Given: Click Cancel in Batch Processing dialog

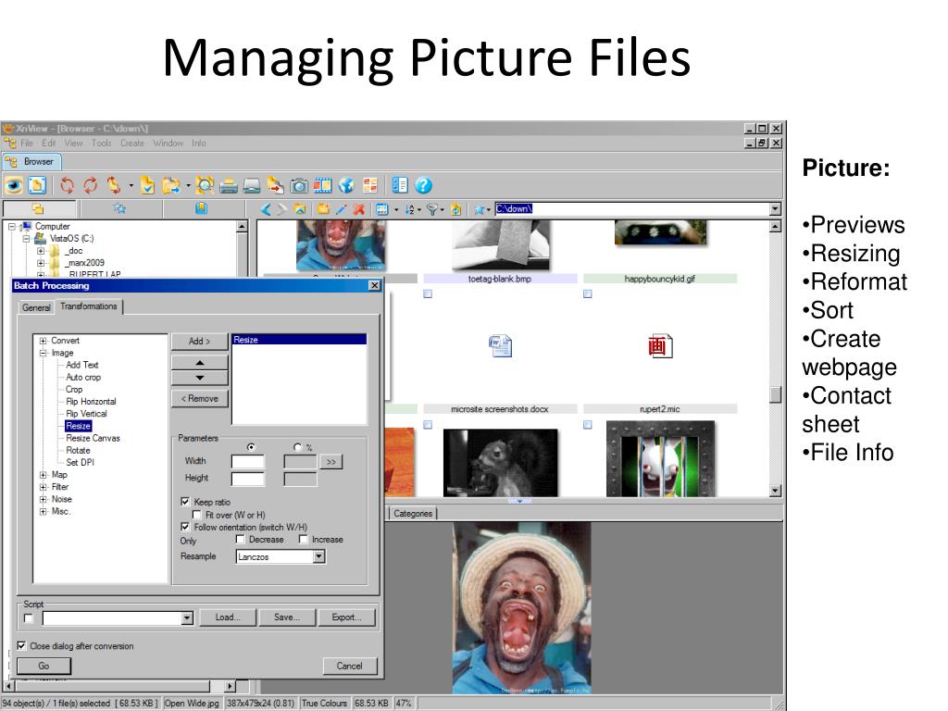Looking at the screenshot, I should coord(349,666).
